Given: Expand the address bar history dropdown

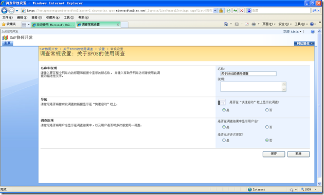Looking at the screenshot, I should pos(215,10).
